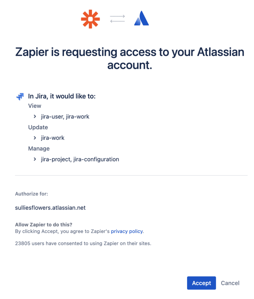
Task: Expand the jira-work Update scope details
Action: point(35,138)
